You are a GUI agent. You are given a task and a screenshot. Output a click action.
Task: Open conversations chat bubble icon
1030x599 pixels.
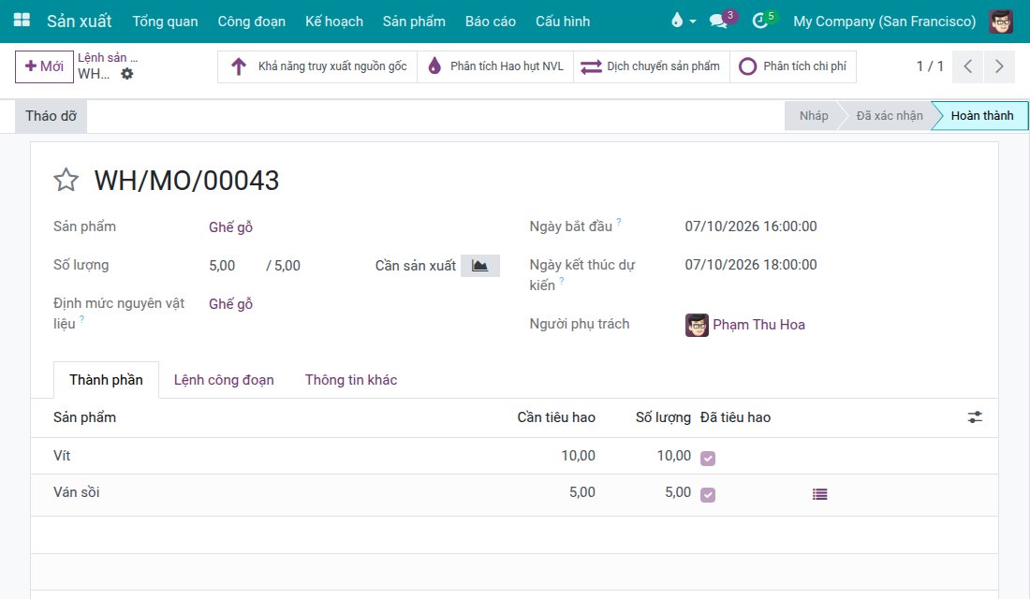tap(718, 21)
